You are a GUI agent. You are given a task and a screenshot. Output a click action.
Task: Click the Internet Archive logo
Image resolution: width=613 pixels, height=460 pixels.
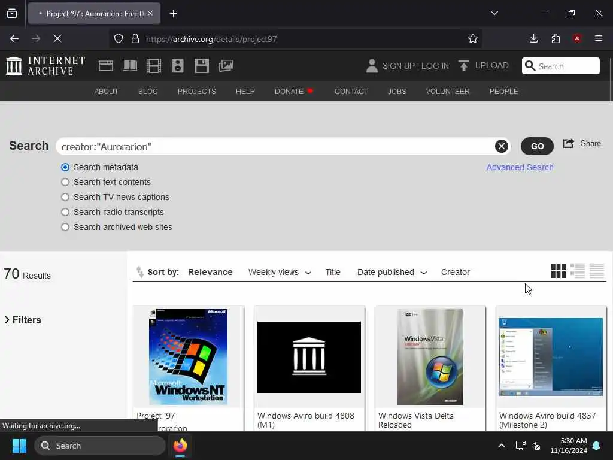coord(45,66)
